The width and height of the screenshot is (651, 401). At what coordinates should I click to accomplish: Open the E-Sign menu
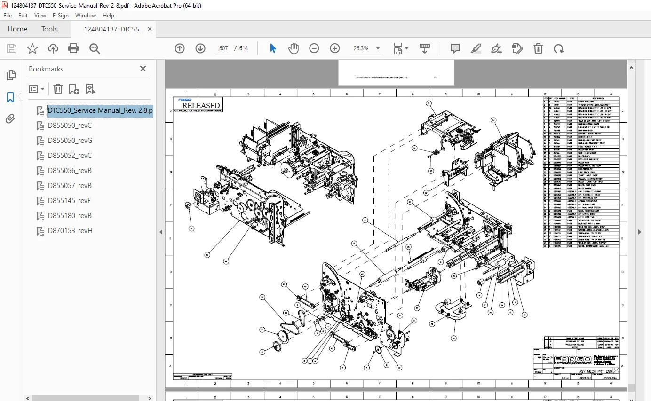(61, 16)
